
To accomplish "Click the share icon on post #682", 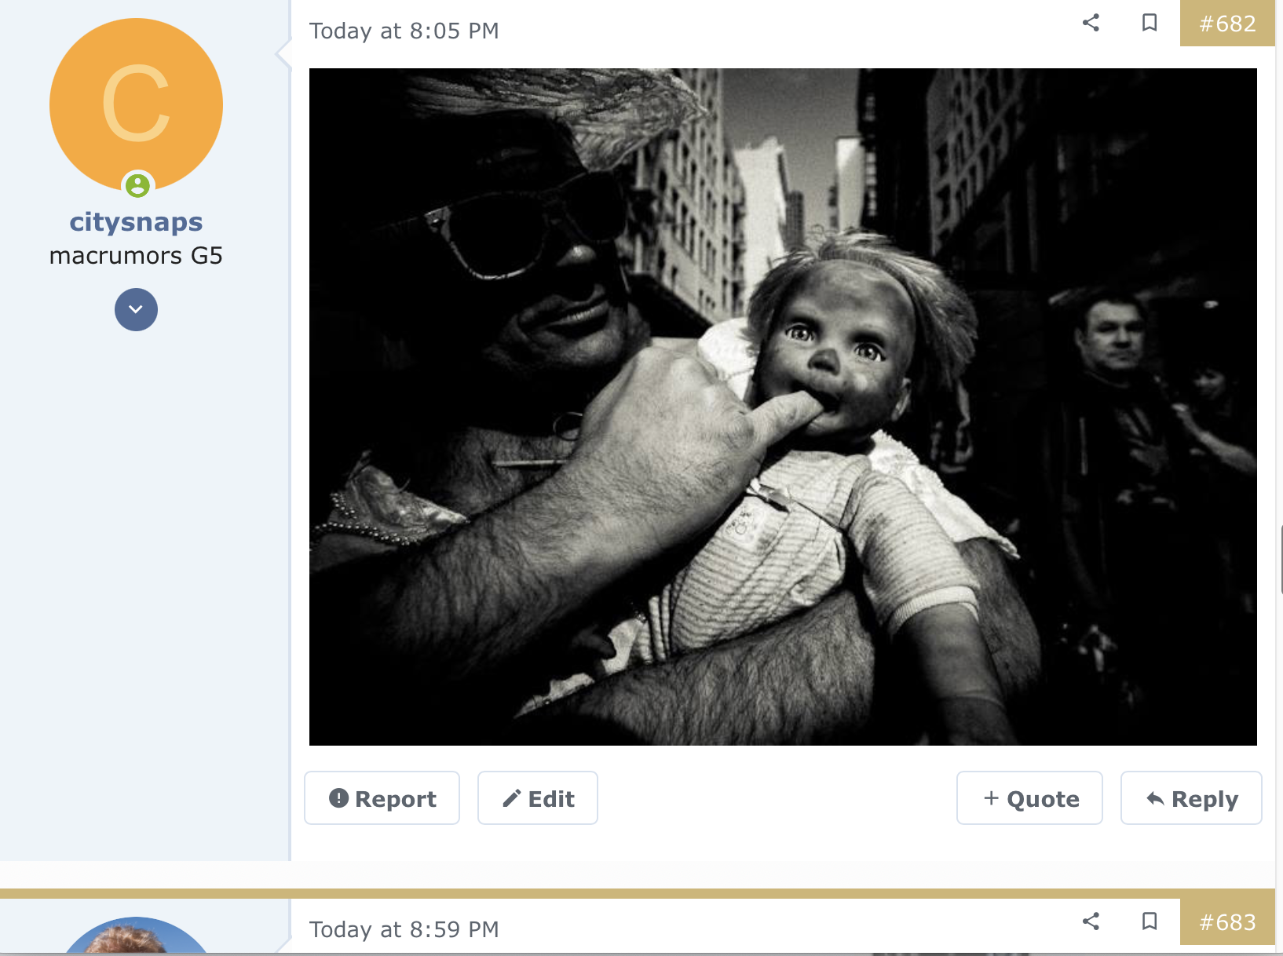I will tap(1091, 24).
